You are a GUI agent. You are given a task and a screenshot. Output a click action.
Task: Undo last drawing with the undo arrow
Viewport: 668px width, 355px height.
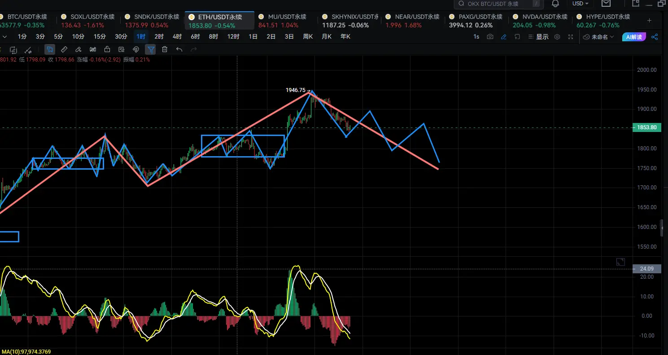[179, 50]
